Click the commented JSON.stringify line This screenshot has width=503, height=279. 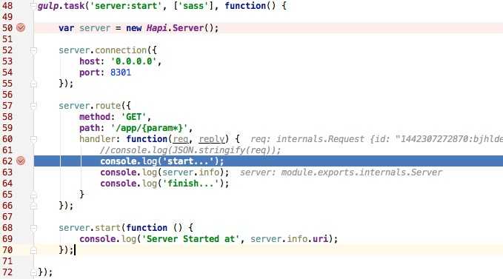click(190, 150)
